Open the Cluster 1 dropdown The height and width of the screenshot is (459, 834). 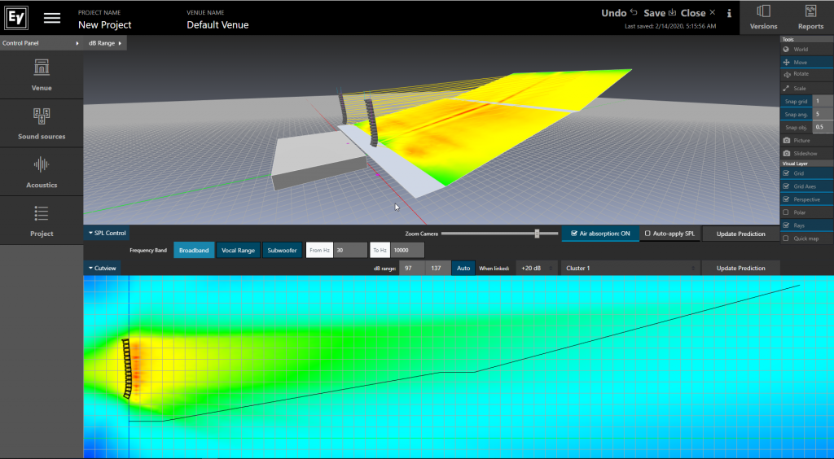tap(631, 269)
